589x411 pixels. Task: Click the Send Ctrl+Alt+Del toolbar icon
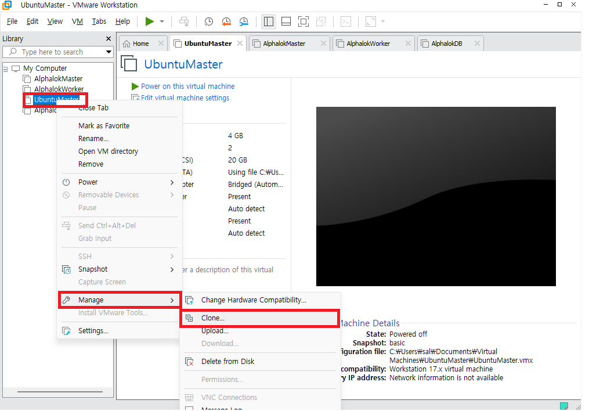pyautogui.click(x=184, y=21)
